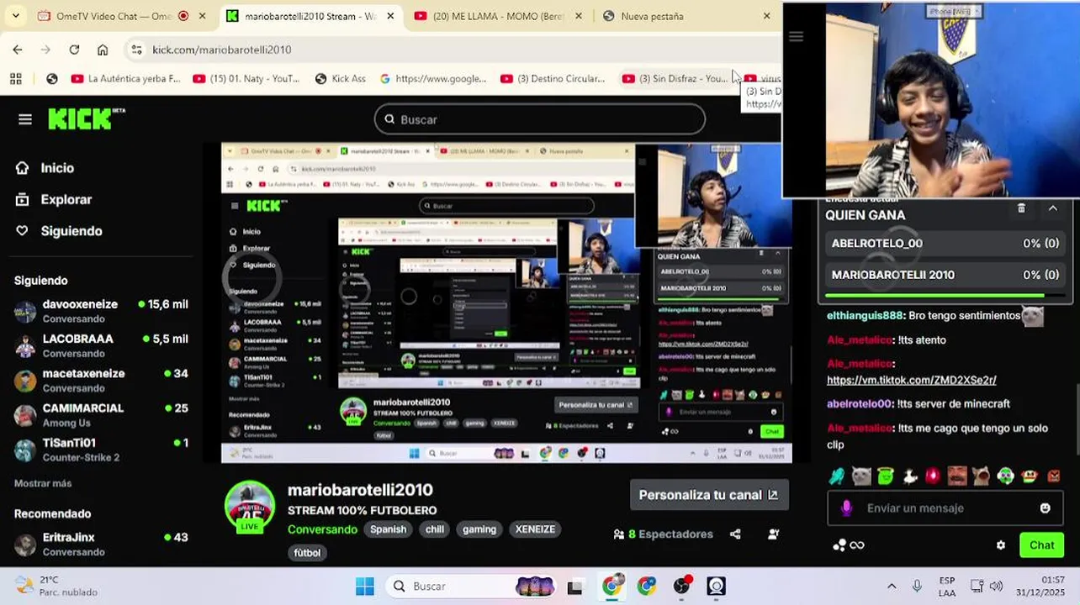1080x605 pixels.
Task: Click username elthianguis888 in chat
Action: [x=865, y=315]
